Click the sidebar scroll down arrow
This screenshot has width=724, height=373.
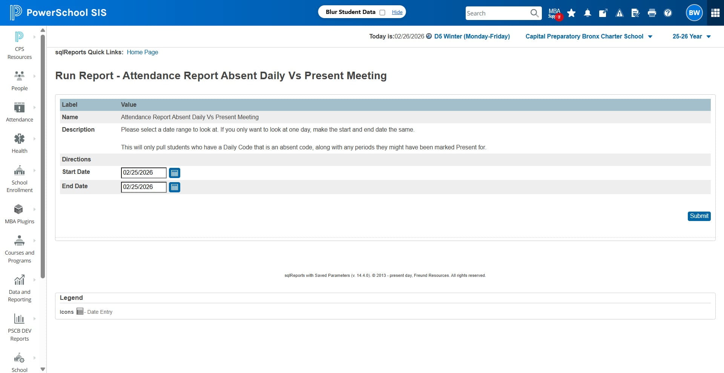pyautogui.click(x=43, y=369)
